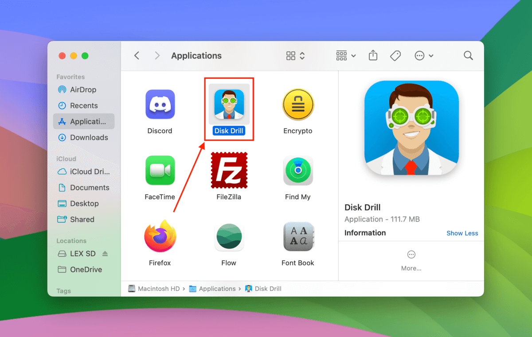Image resolution: width=532 pixels, height=337 pixels.
Task: Click the Flow app icon
Action: [229, 236]
